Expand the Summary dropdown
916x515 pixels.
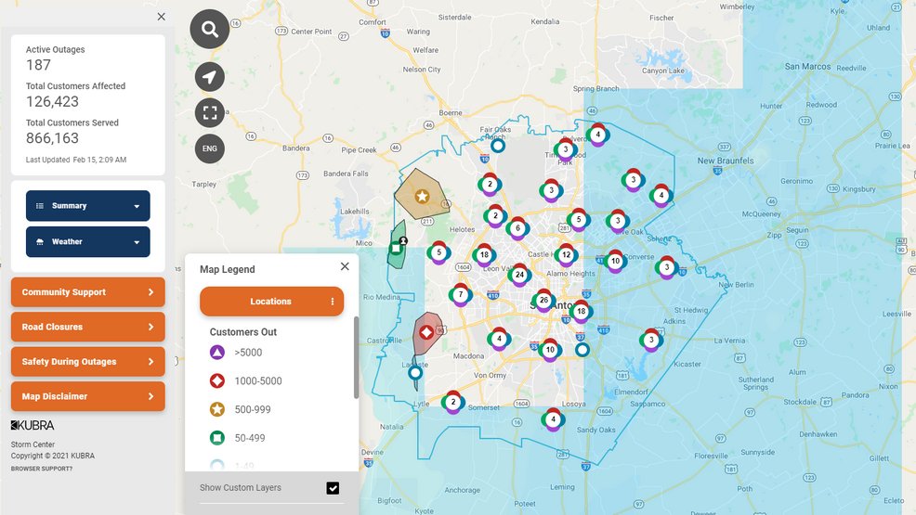coord(87,206)
